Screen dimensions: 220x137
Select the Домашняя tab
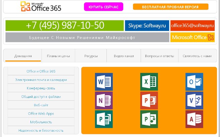tap(23, 56)
